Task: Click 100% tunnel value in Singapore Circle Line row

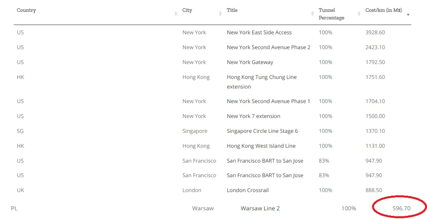Action: click(325, 131)
